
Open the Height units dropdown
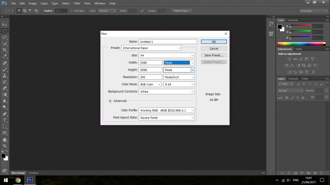[x=179, y=70]
